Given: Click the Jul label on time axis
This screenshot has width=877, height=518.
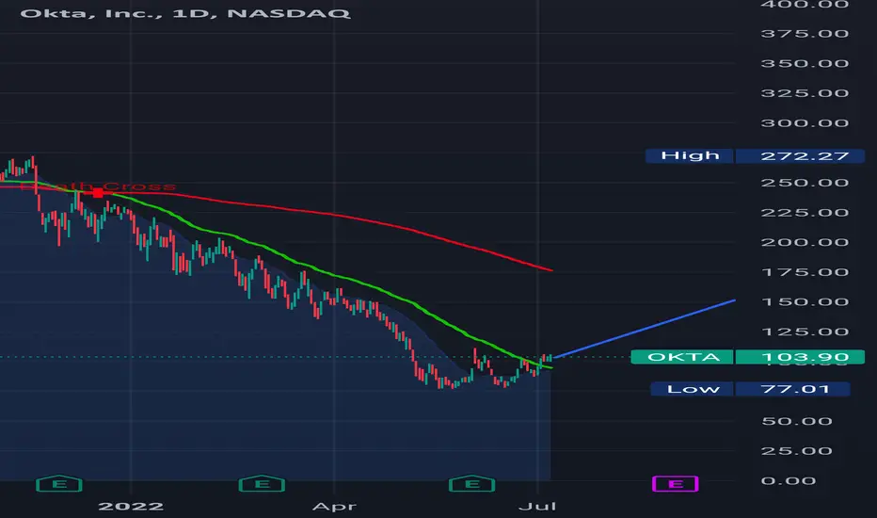Looking at the screenshot, I should point(537,507).
